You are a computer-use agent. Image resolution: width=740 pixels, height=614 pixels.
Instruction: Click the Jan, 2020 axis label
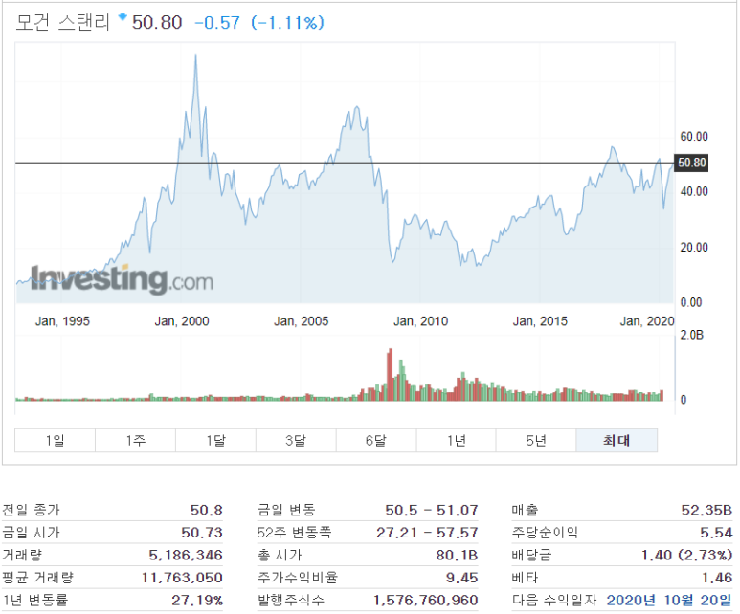point(647,321)
